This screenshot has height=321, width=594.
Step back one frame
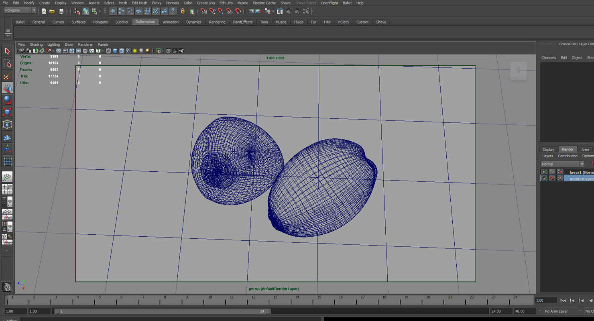[x=572, y=301]
